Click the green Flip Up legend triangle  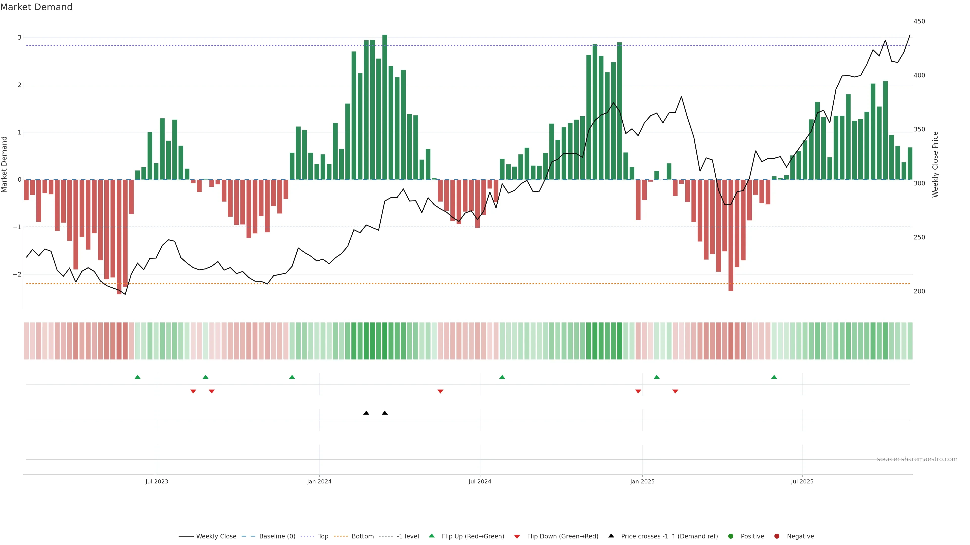[432, 536]
